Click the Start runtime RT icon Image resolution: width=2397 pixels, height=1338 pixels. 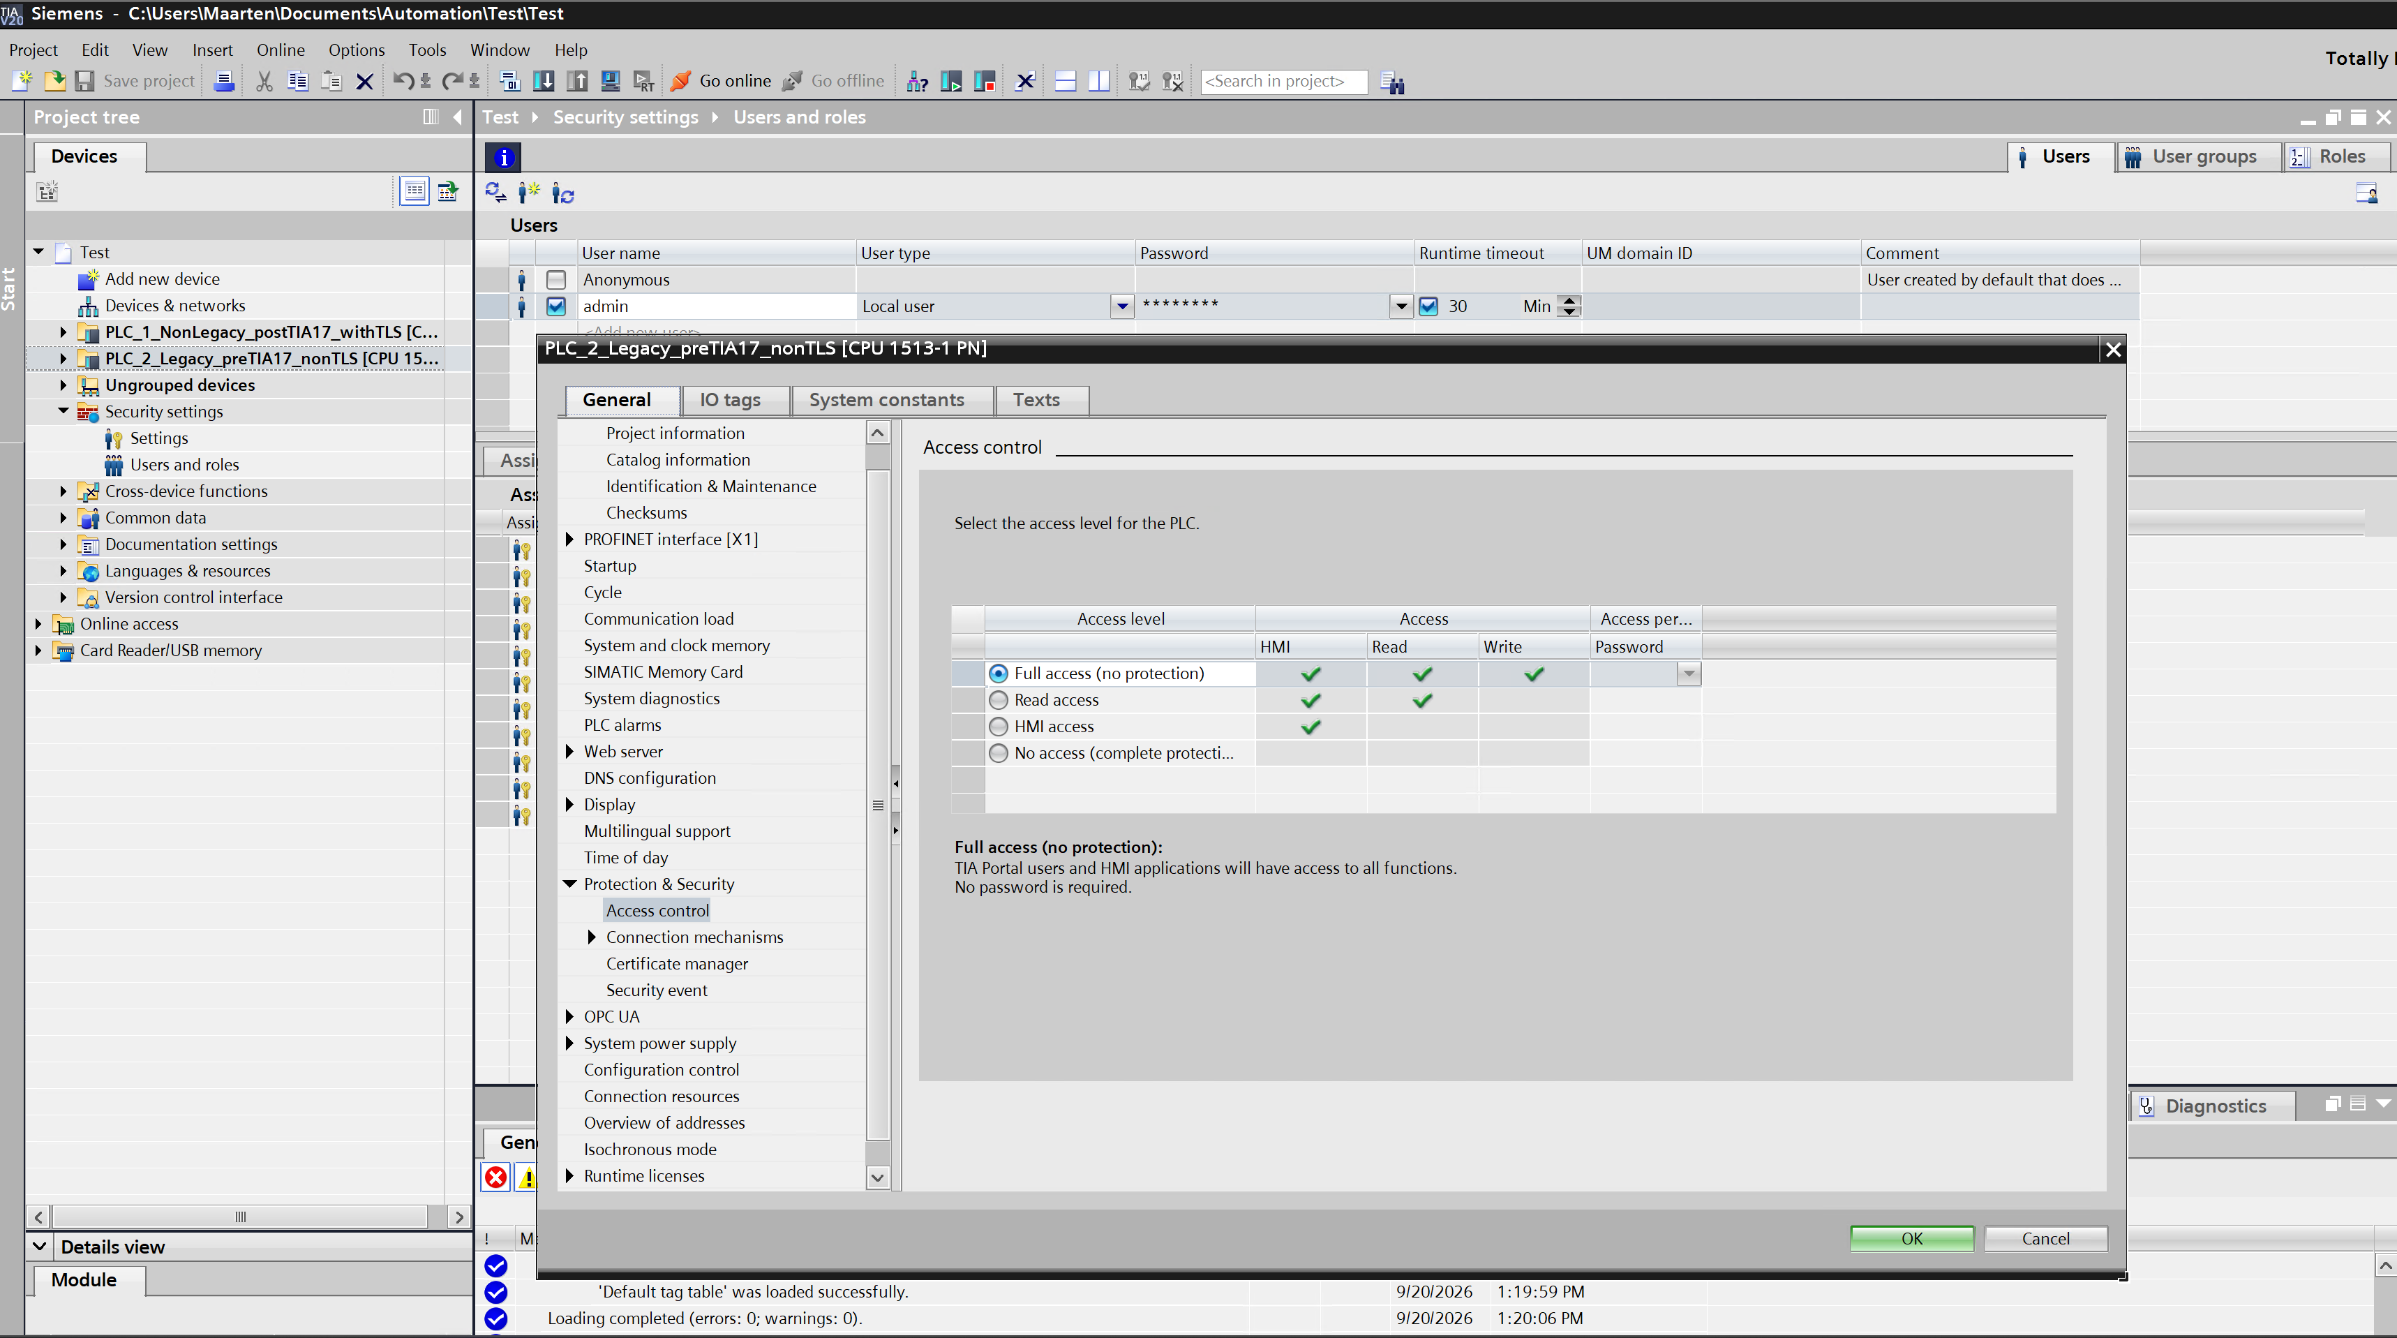point(644,81)
